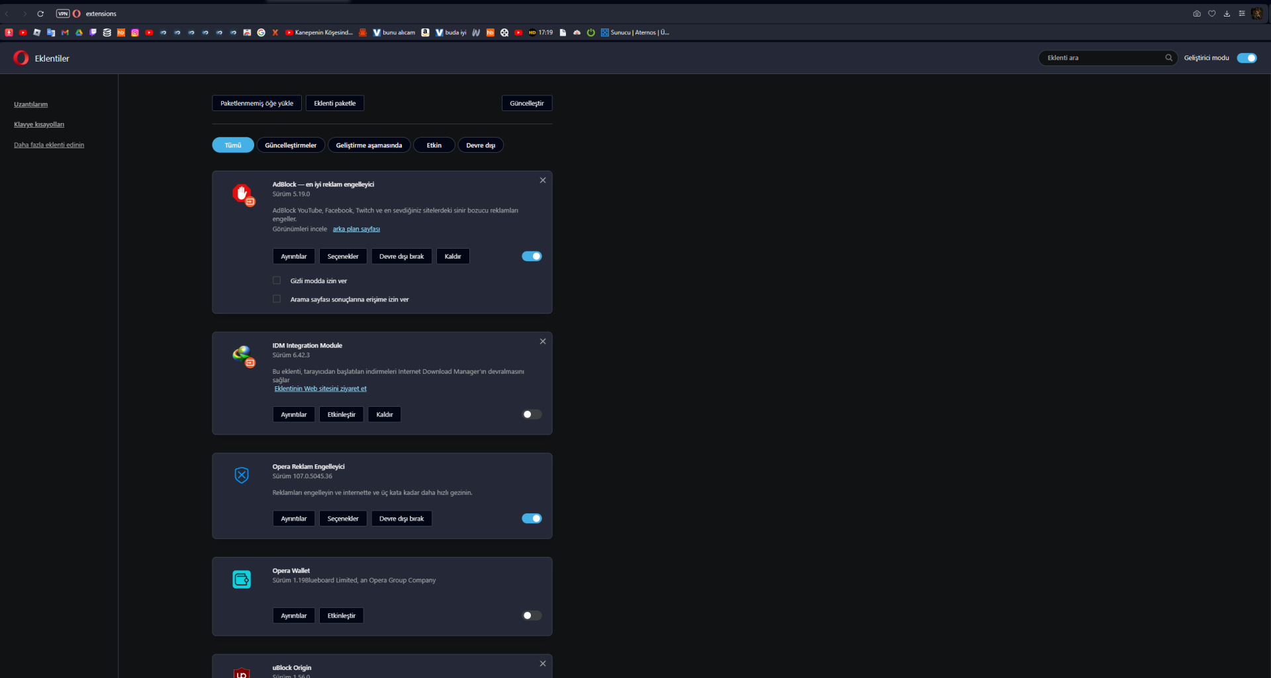Click Daha fazla eklenti edinin link
The width and height of the screenshot is (1271, 678).
pyautogui.click(x=49, y=145)
